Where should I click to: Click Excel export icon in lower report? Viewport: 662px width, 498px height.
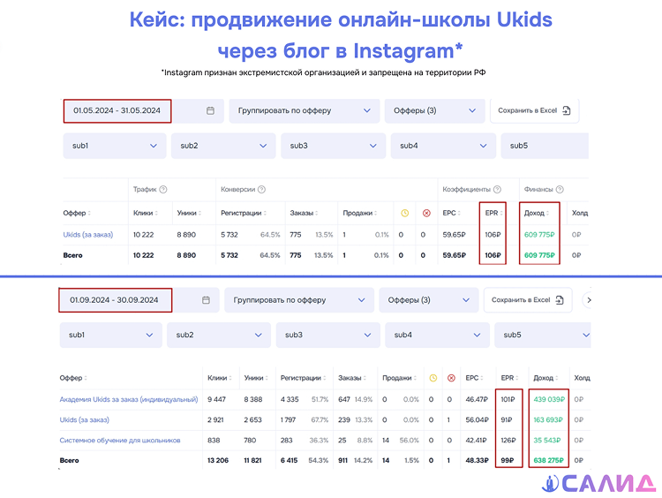[x=560, y=300]
